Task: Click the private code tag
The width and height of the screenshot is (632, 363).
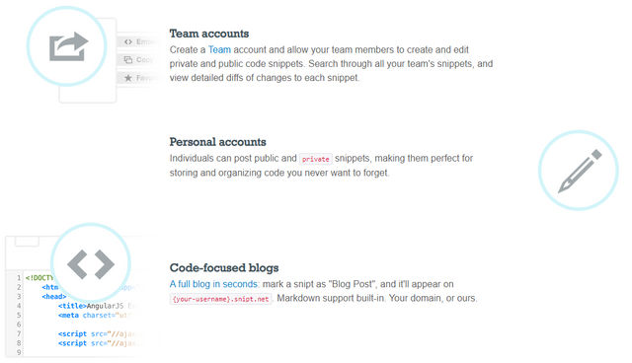Action: tap(316, 159)
